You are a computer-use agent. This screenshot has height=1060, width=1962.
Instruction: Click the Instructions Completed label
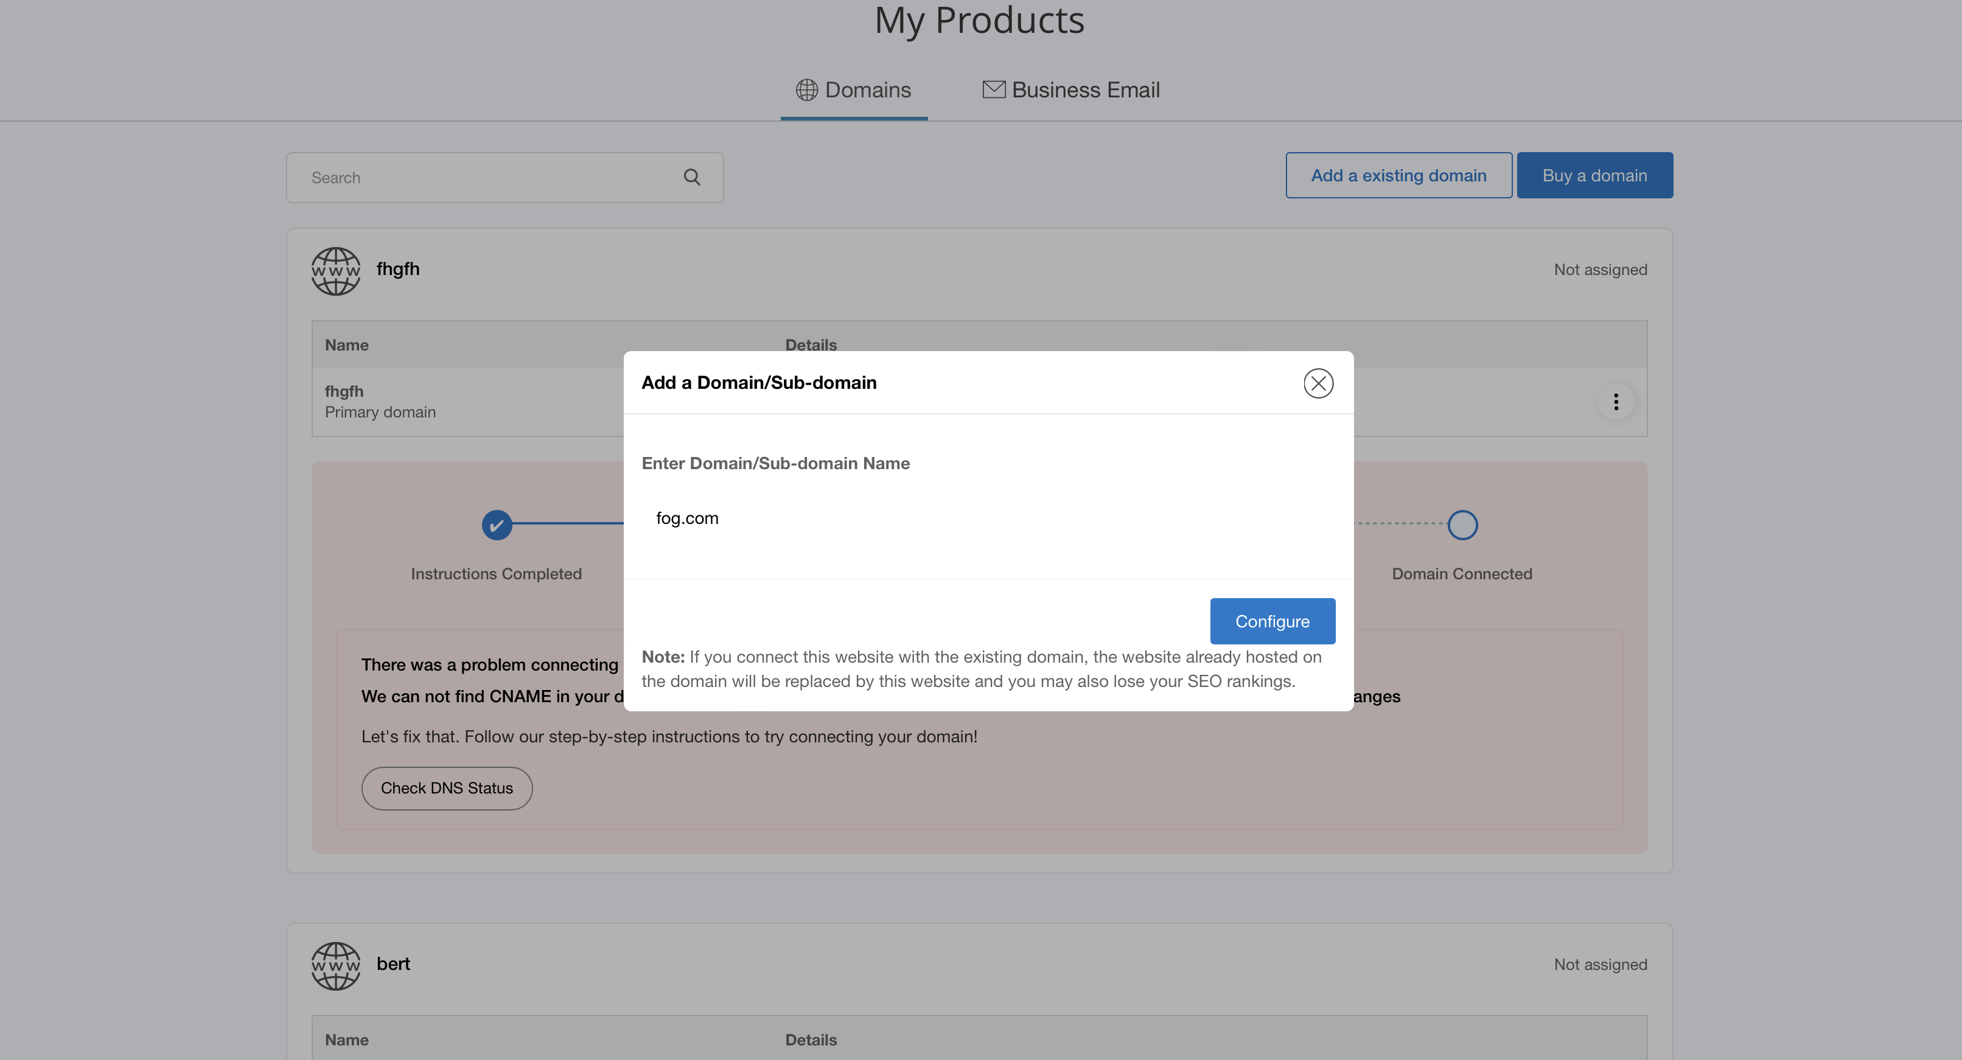coord(496,573)
